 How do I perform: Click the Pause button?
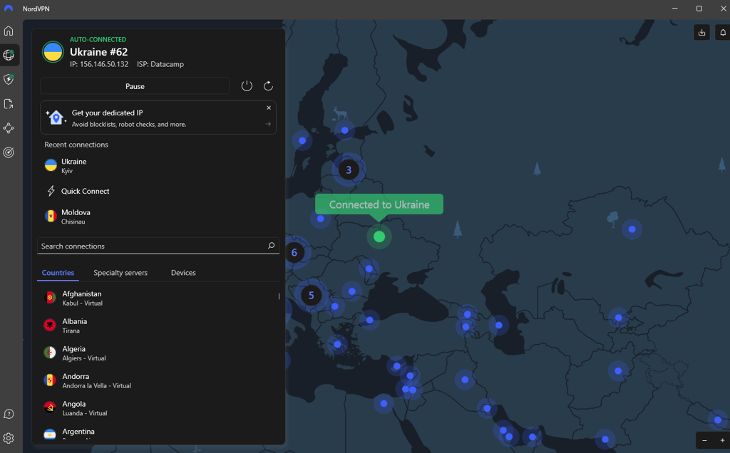(135, 86)
